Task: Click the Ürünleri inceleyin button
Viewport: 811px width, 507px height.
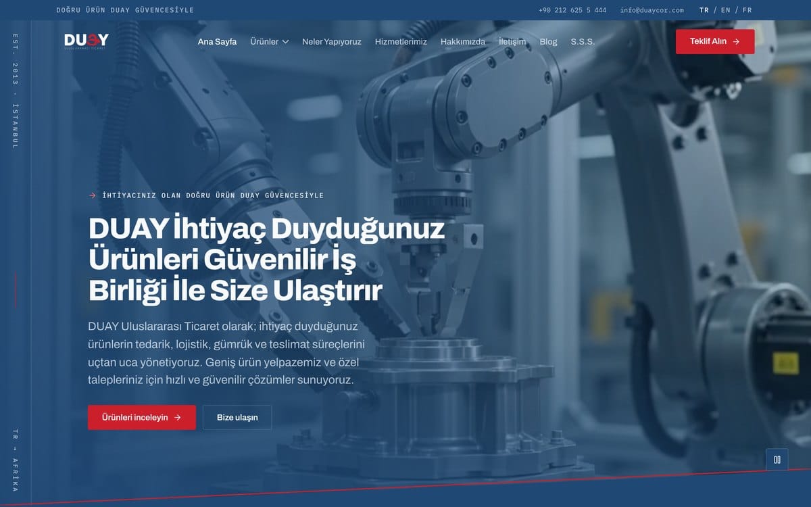Action: [142, 417]
